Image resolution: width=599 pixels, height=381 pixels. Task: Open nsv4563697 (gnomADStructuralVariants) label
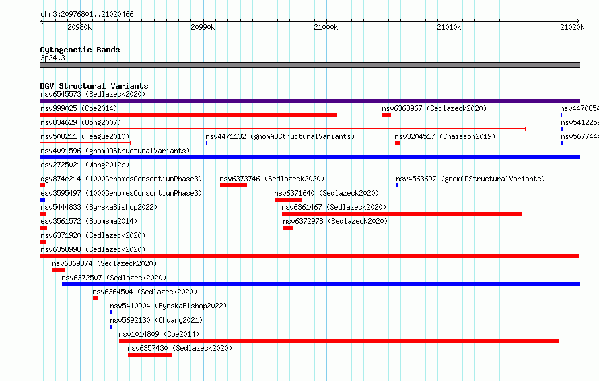click(470, 179)
